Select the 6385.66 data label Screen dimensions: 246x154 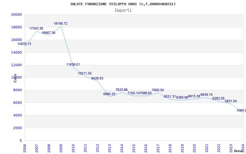[182, 97]
